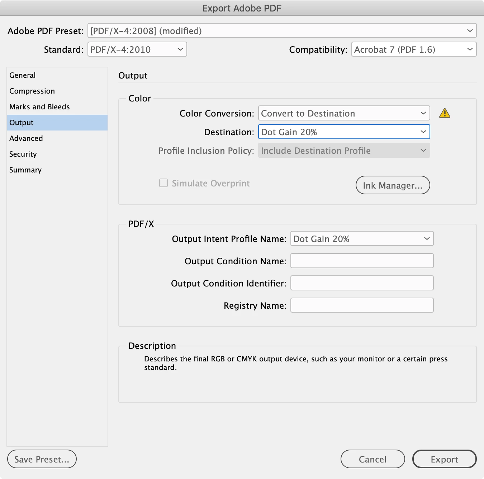Image resolution: width=484 pixels, height=479 pixels.
Task: Click the Cancel button
Action: pos(373,459)
